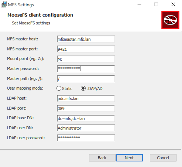Focus the MFS master host field
The height and width of the screenshot is (167, 182).
click(x=86, y=39)
